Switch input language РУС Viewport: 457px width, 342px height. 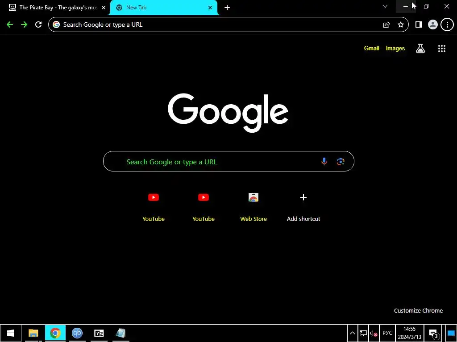click(x=387, y=333)
